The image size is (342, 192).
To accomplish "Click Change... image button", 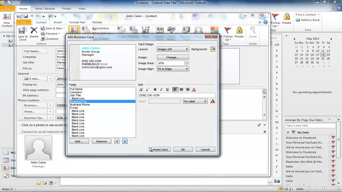I will click(173, 57).
